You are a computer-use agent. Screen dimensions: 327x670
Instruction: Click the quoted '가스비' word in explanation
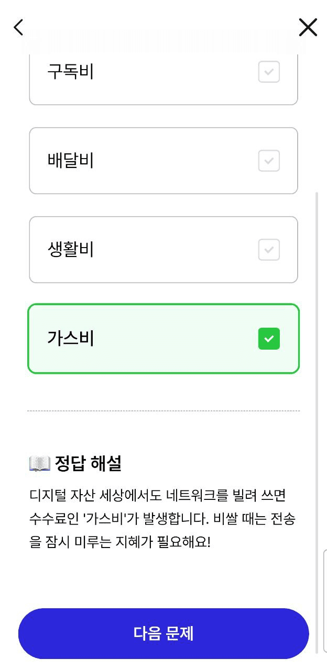coord(106,519)
